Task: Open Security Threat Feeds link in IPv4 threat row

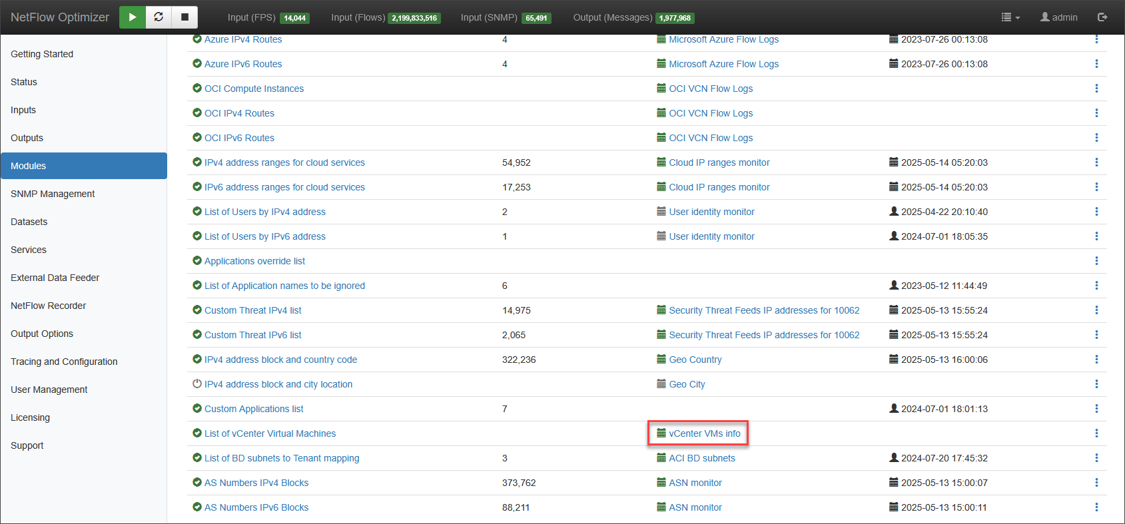Action: click(x=764, y=310)
